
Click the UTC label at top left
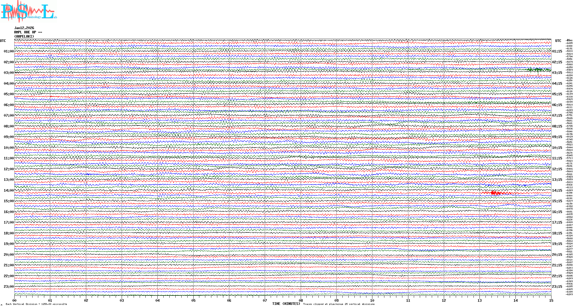pos(3,41)
